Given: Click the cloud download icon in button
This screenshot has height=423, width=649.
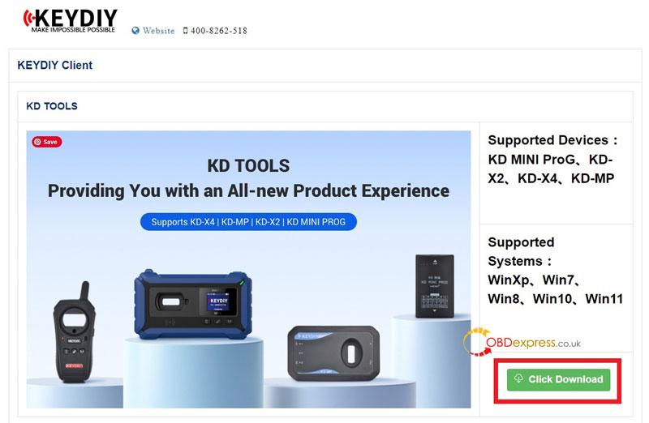Looking at the screenshot, I should coord(518,378).
